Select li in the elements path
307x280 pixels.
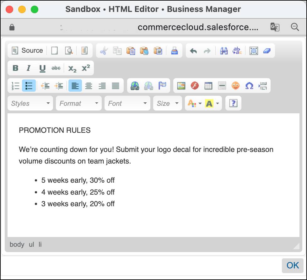(x=40, y=244)
